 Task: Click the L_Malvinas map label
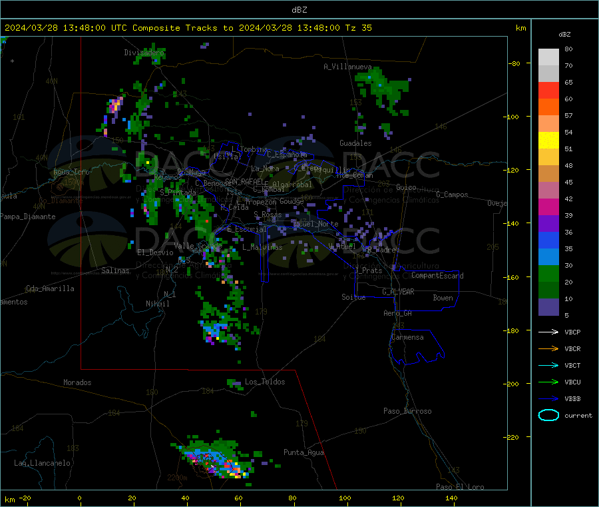[262, 247]
